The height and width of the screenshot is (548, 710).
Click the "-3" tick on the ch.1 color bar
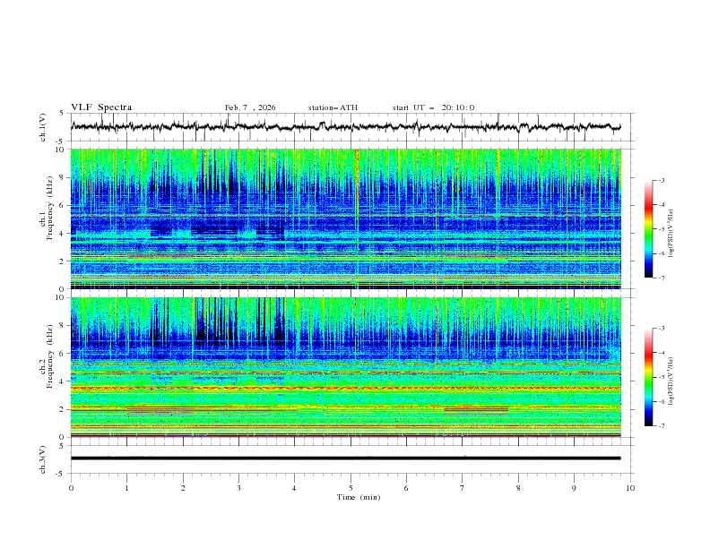pyautogui.click(x=662, y=180)
